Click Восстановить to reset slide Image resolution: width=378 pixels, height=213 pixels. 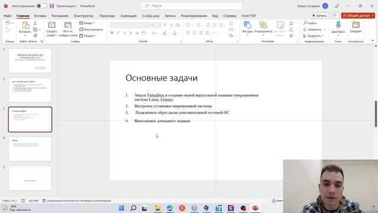click(x=91, y=30)
